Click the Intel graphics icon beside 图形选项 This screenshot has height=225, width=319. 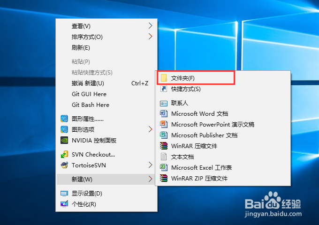tap(64, 129)
